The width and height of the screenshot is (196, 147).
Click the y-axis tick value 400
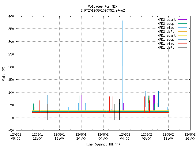(x=11, y=16)
